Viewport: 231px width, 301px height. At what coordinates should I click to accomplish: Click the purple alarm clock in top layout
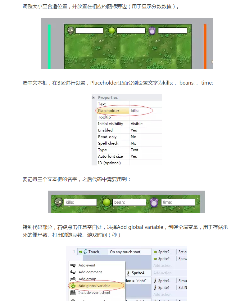coord(152,31)
